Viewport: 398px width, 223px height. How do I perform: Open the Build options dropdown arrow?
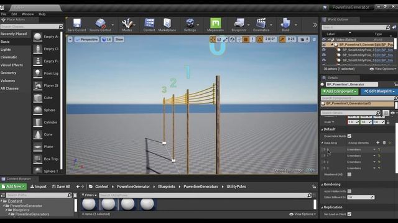(296, 25)
